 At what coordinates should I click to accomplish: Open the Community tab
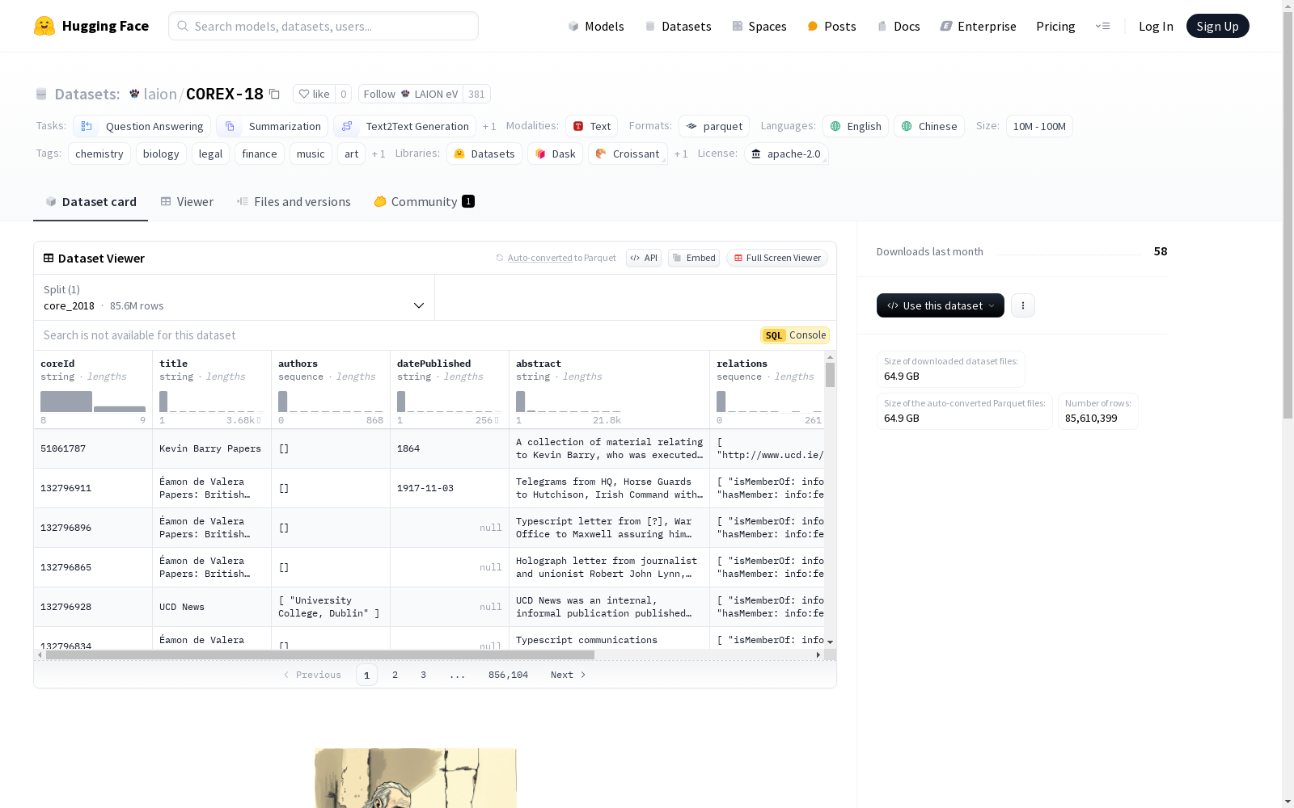424,201
